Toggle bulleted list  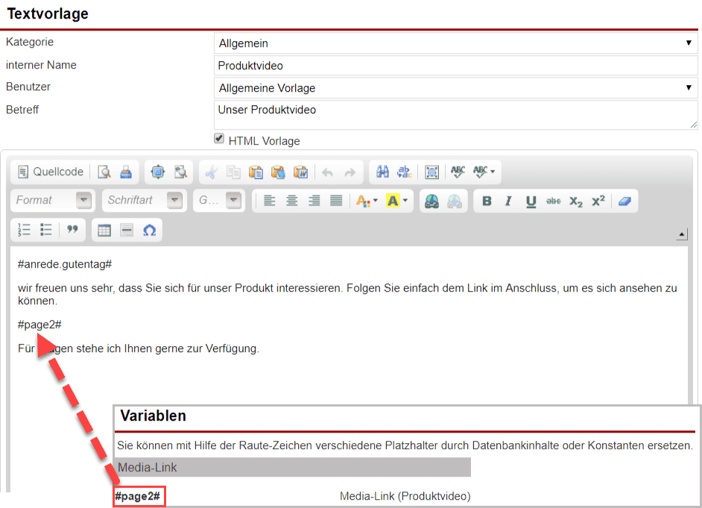click(x=46, y=231)
